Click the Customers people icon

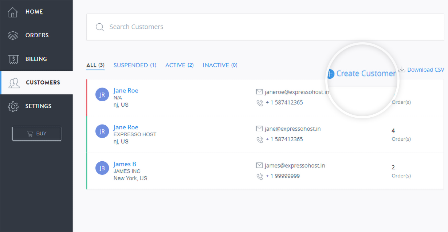coord(14,83)
